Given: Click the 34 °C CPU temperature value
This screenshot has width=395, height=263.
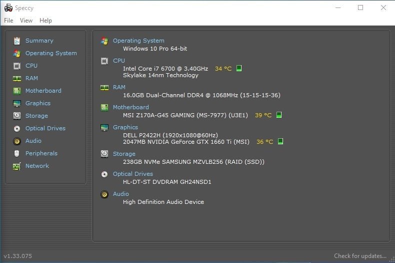Looking at the screenshot, I should [x=223, y=69].
